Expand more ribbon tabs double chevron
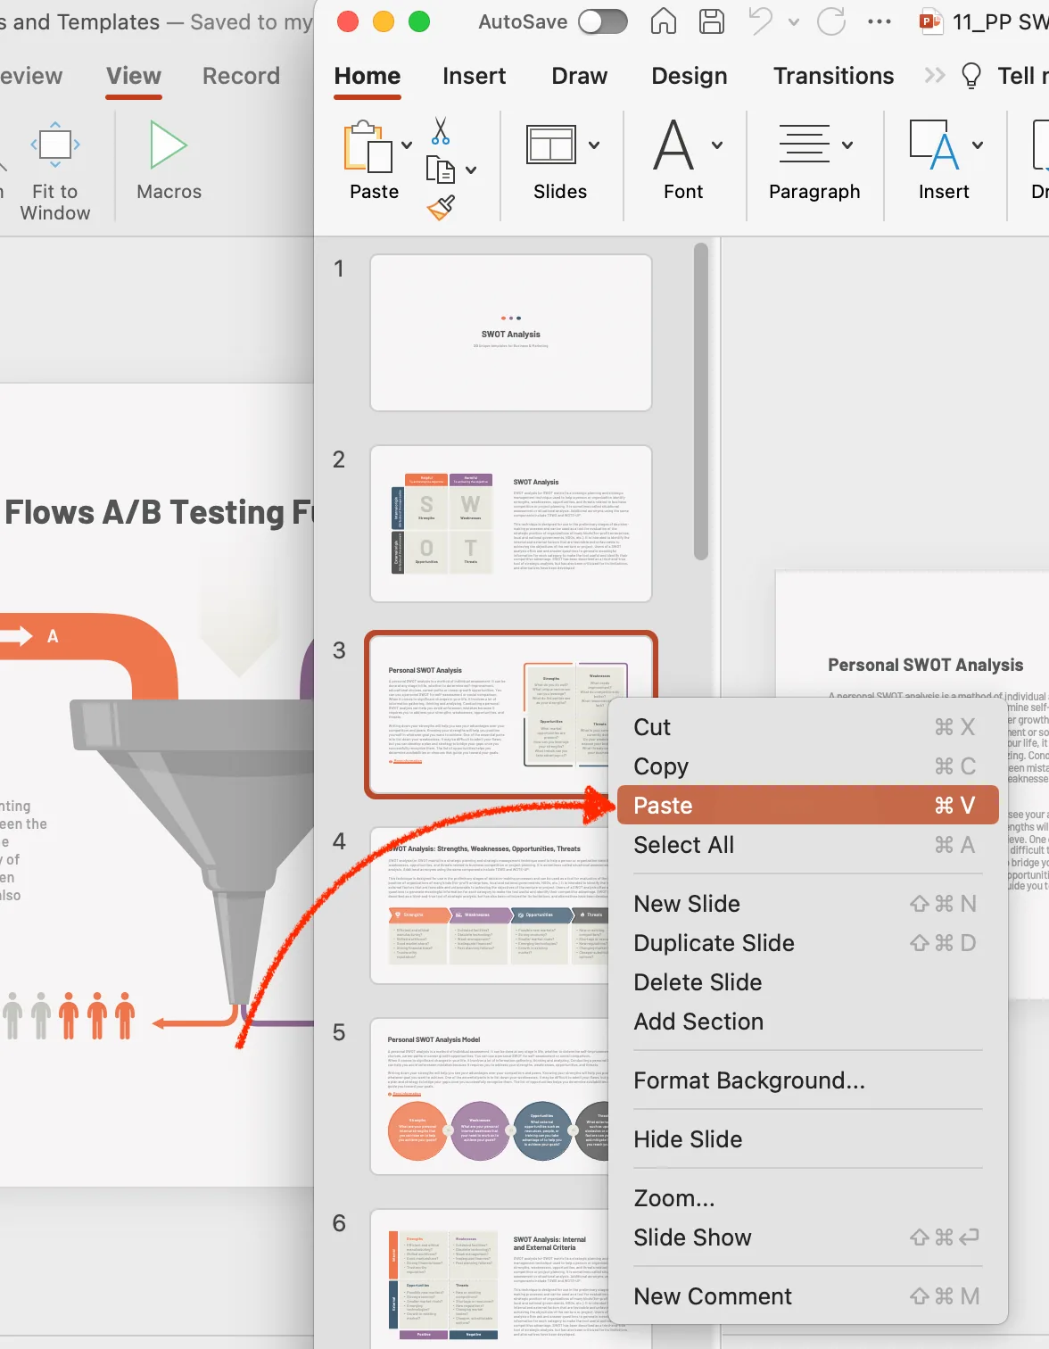The image size is (1049, 1349). point(935,76)
